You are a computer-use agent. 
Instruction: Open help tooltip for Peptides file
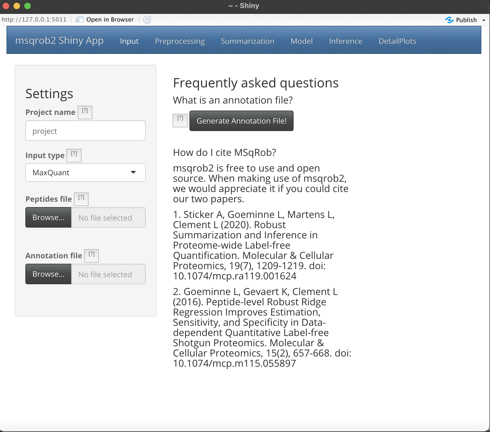coord(81,199)
